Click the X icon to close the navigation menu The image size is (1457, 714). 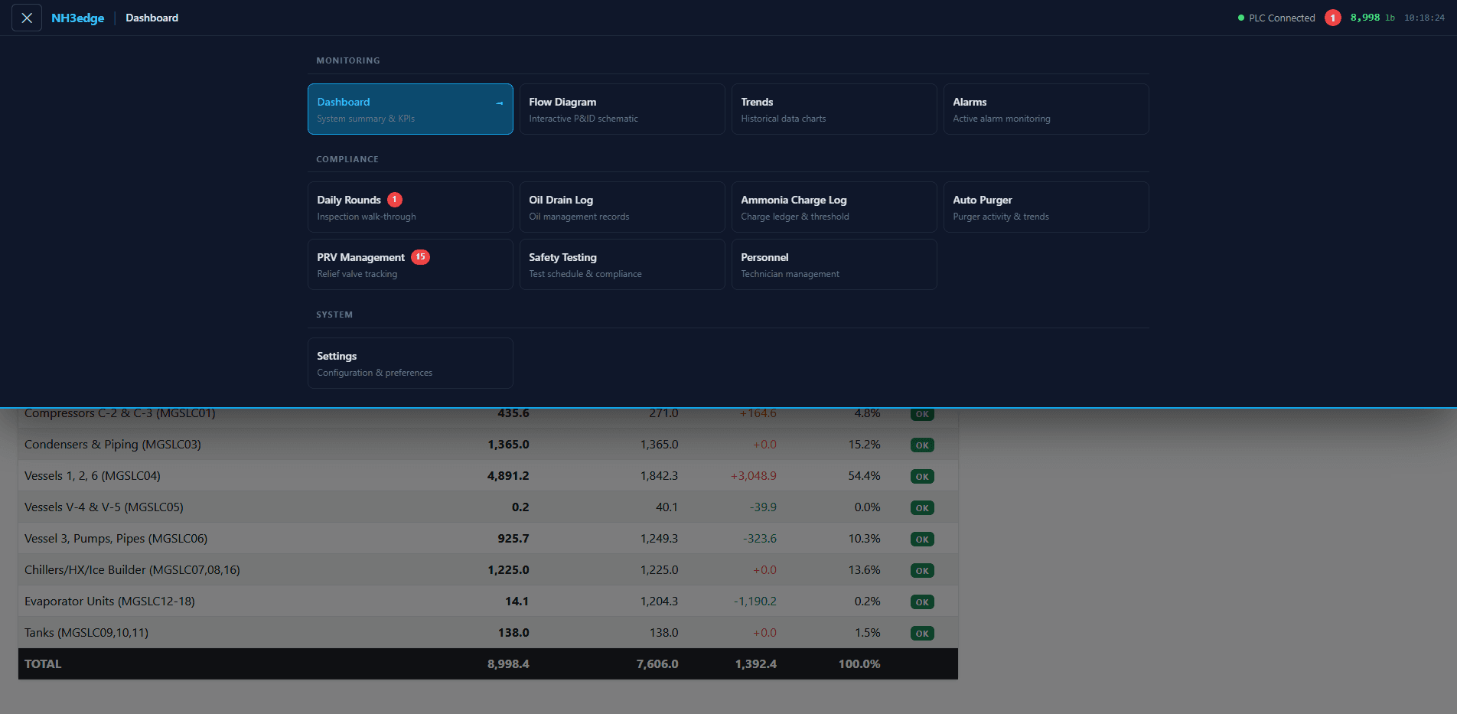click(25, 17)
